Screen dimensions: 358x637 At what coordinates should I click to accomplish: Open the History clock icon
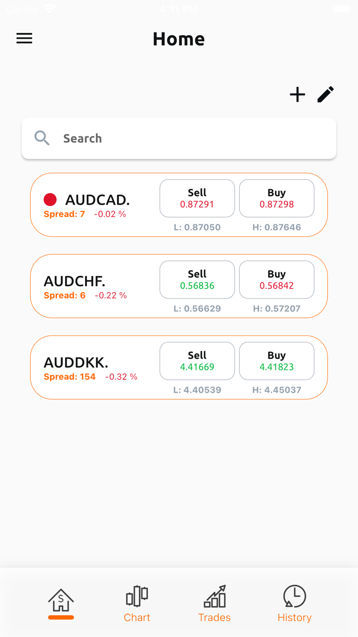[x=294, y=596]
